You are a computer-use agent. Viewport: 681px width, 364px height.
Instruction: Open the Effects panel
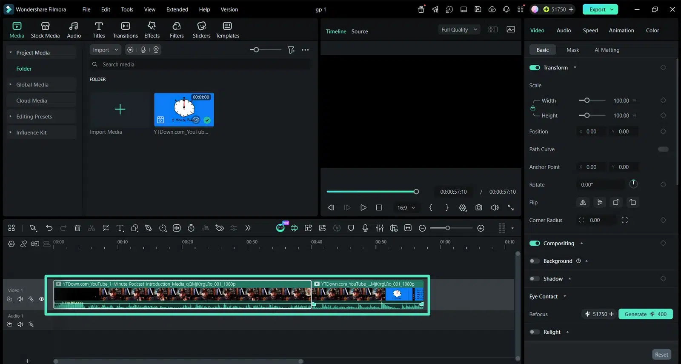pyautogui.click(x=152, y=30)
